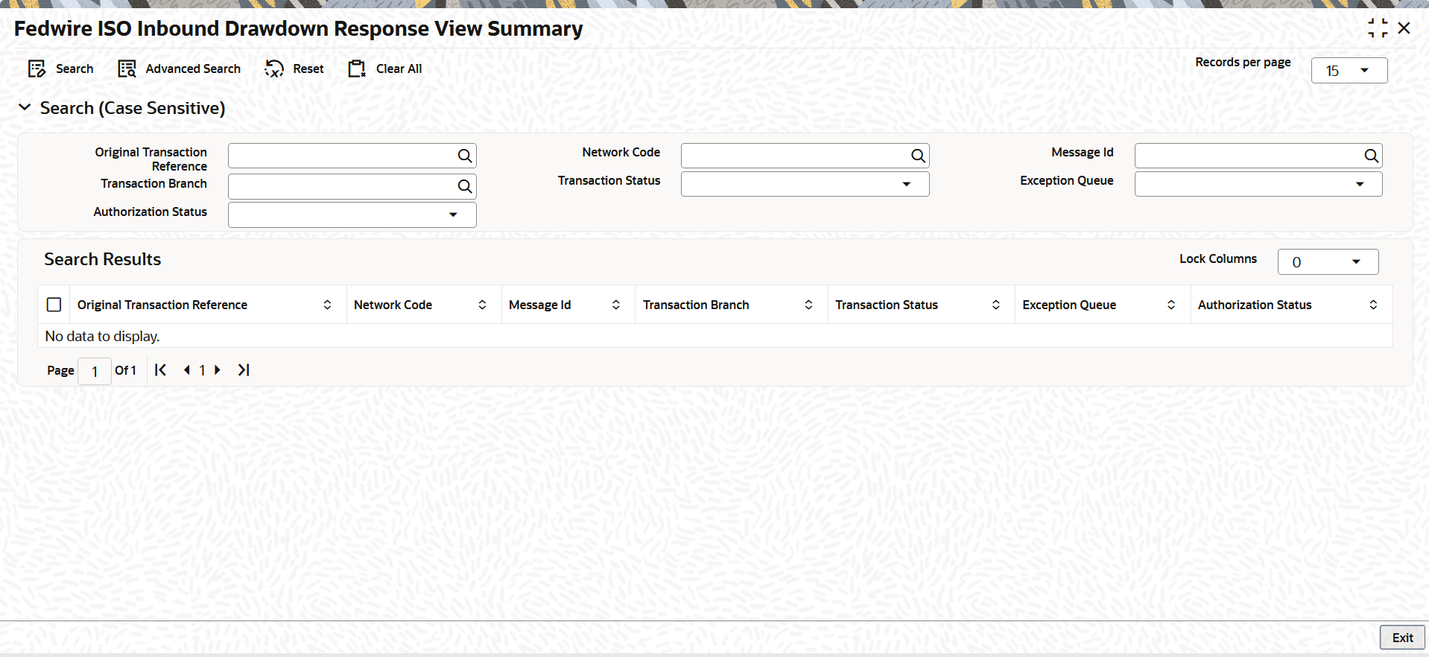Sort by Authorization Status column
Viewport: 1429px width, 657px height.
(1373, 305)
